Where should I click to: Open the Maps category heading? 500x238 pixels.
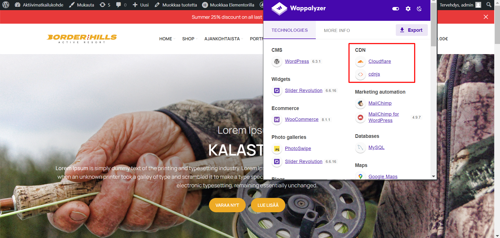[x=361, y=165]
